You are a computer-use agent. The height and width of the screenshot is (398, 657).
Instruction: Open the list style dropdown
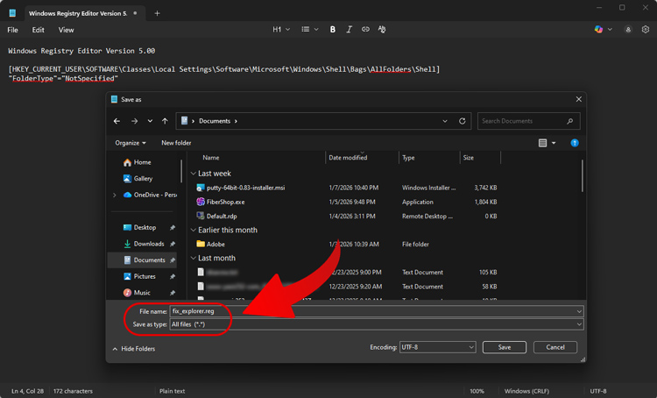[310, 29]
